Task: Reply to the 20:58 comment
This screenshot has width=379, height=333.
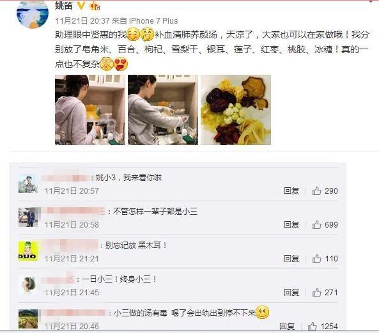Action: (x=291, y=224)
